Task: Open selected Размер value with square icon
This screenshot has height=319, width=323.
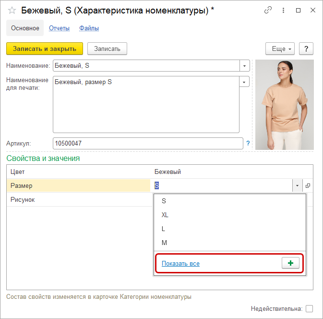Action: click(x=308, y=185)
